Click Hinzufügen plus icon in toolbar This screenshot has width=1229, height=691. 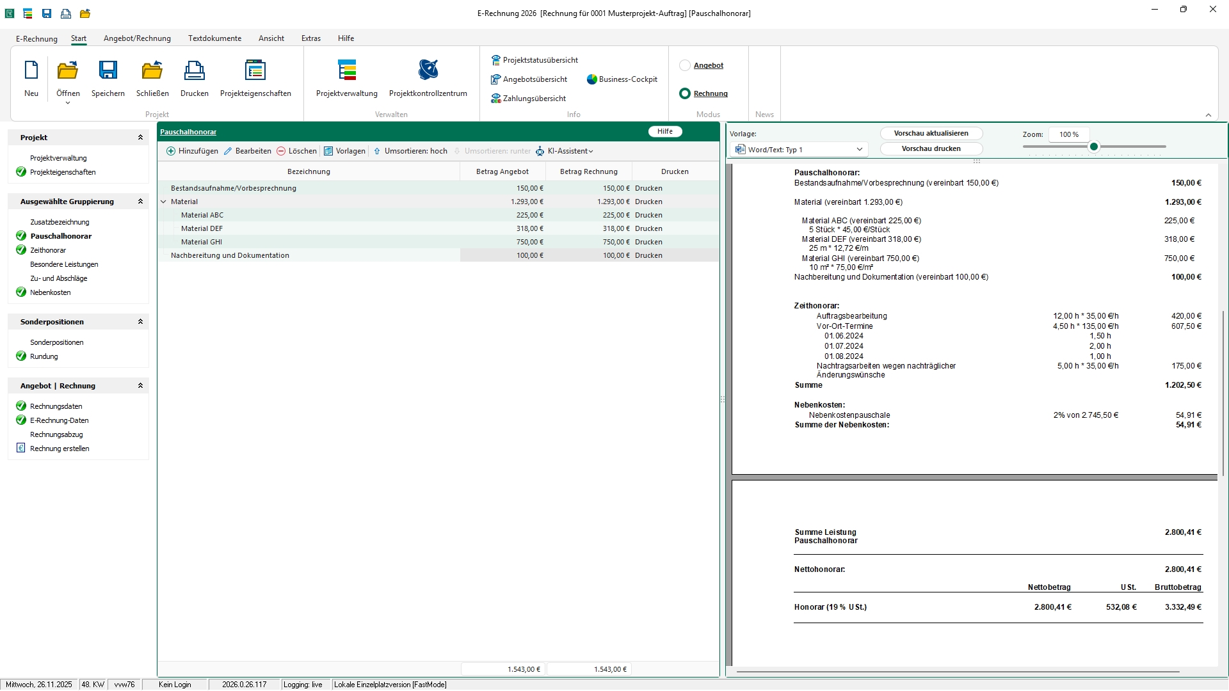171,151
